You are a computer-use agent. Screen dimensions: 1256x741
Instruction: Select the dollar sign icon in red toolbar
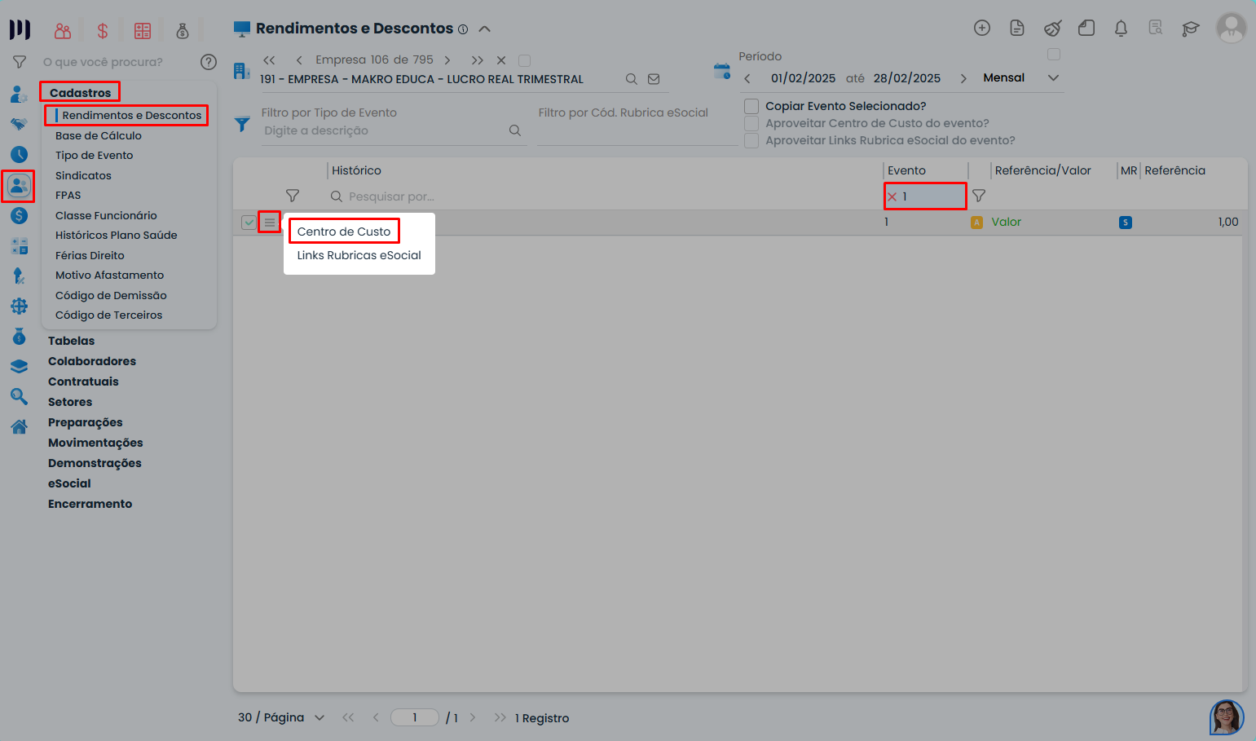coord(102,29)
